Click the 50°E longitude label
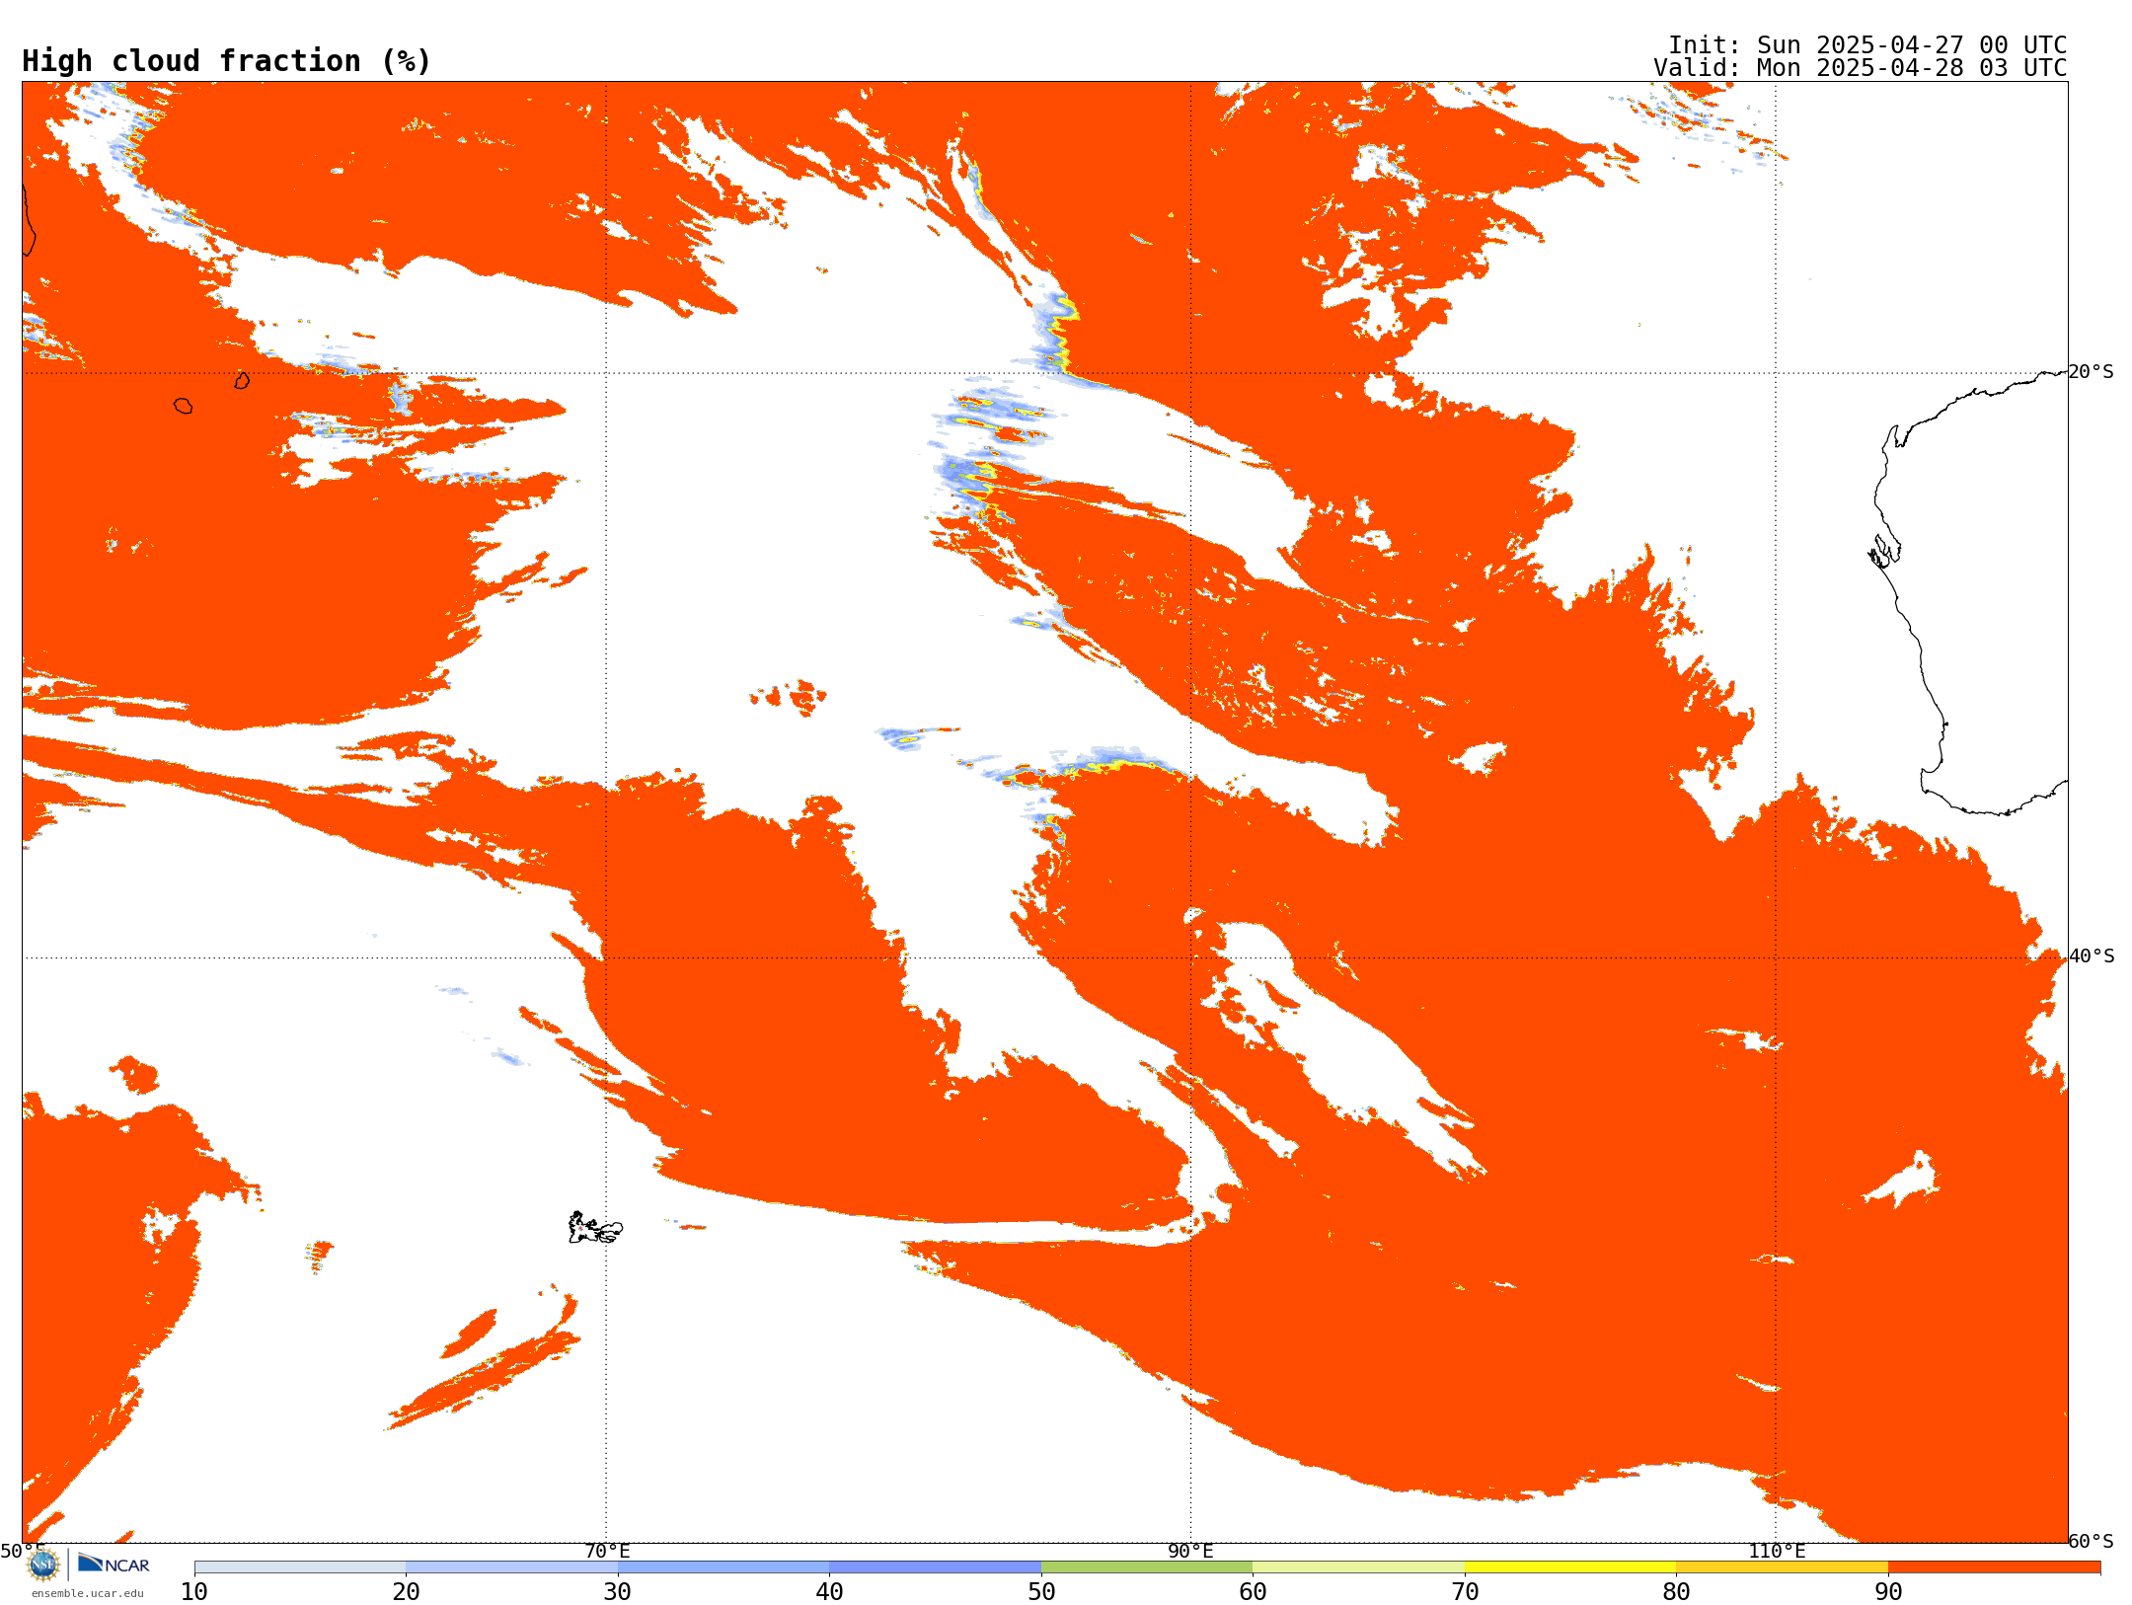The height and width of the screenshot is (1605, 2132). pos(23,1551)
